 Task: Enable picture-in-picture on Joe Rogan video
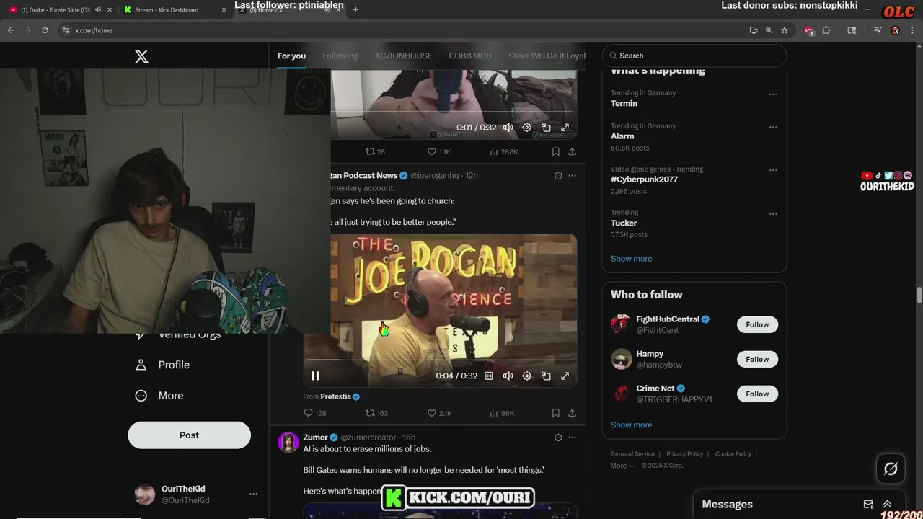(547, 376)
